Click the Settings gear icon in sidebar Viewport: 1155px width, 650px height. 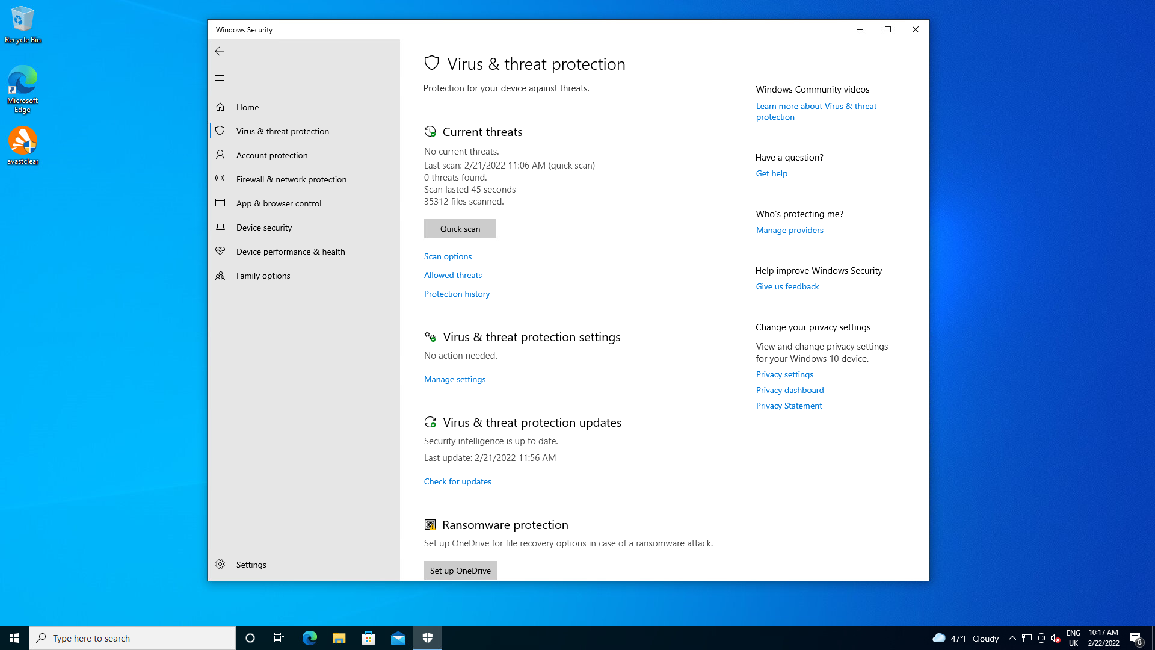pyautogui.click(x=220, y=565)
